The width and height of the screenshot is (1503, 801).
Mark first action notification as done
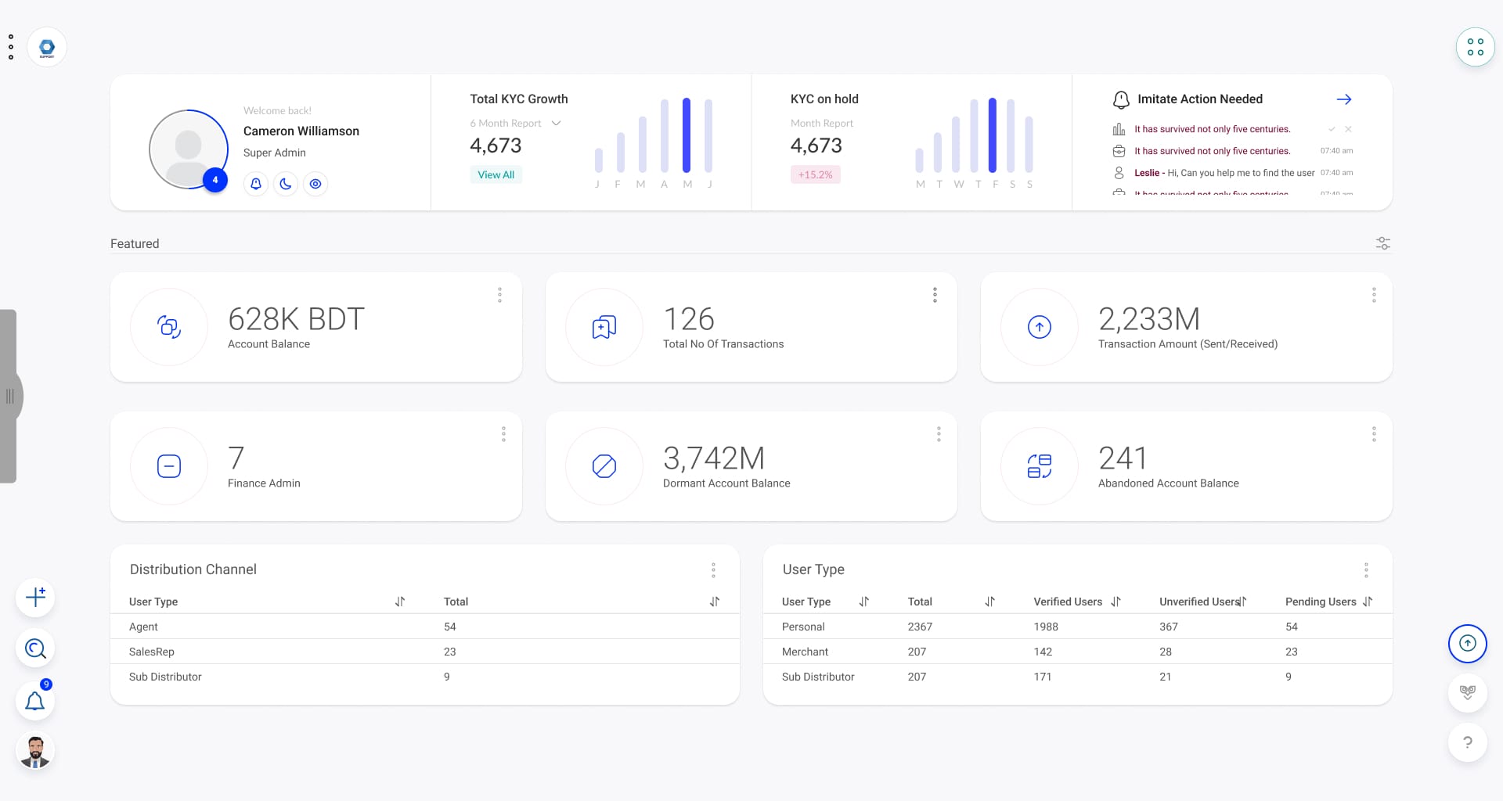pos(1332,129)
